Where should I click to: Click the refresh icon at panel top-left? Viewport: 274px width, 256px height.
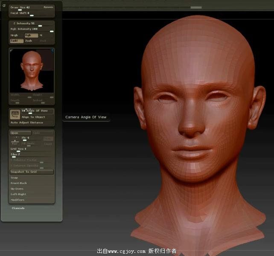click(x=4, y=6)
